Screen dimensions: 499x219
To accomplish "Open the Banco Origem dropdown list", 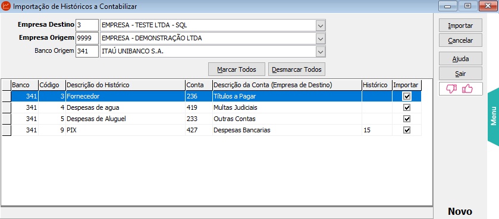I will tap(321, 52).
